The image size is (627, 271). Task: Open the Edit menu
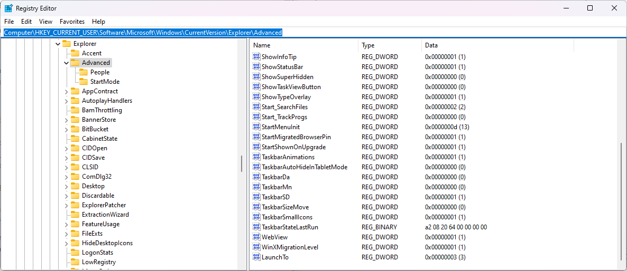[26, 22]
